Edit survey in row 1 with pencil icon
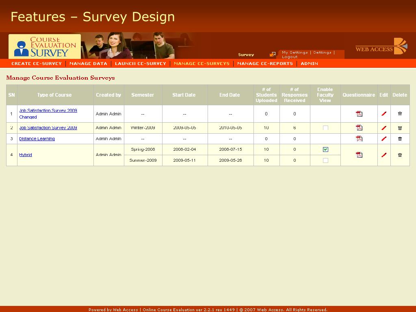This screenshot has width=416, height=312. [x=384, y=114]
